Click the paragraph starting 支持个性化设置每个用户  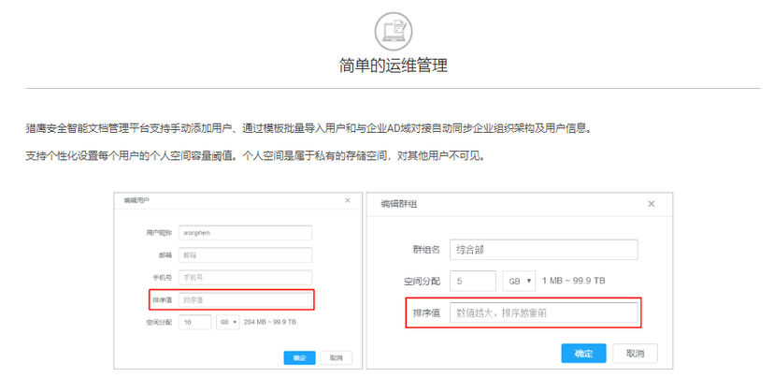(x=255, y=156)
